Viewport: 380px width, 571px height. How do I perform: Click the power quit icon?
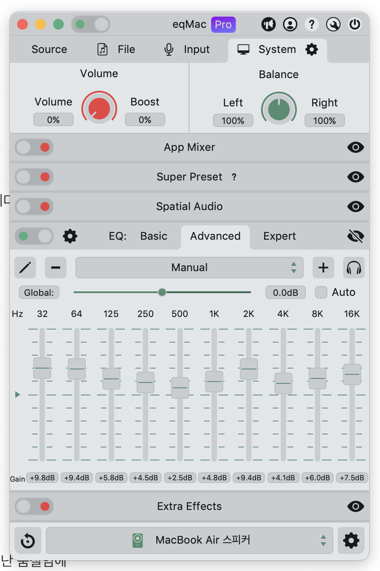click(355, 24)
